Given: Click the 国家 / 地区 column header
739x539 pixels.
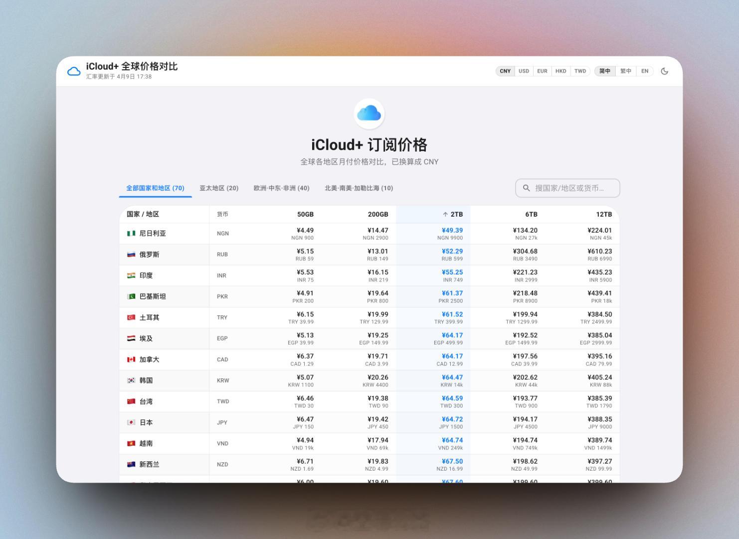Looking at the screenshot, I should [x=143, y=214].
